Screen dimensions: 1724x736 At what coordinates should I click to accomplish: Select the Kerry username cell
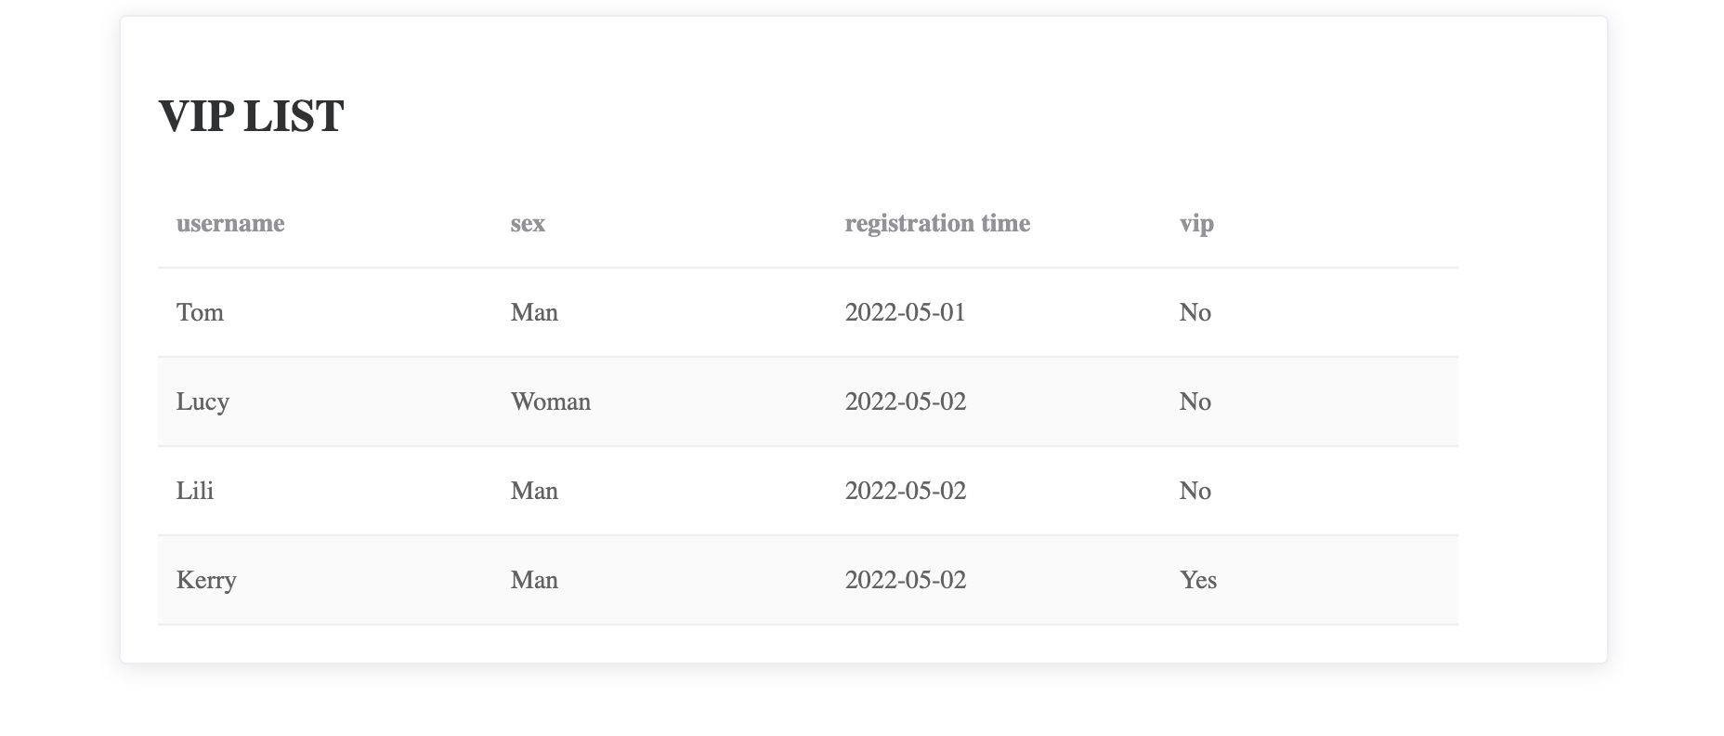pyautogui.click(x=206, y=581)
